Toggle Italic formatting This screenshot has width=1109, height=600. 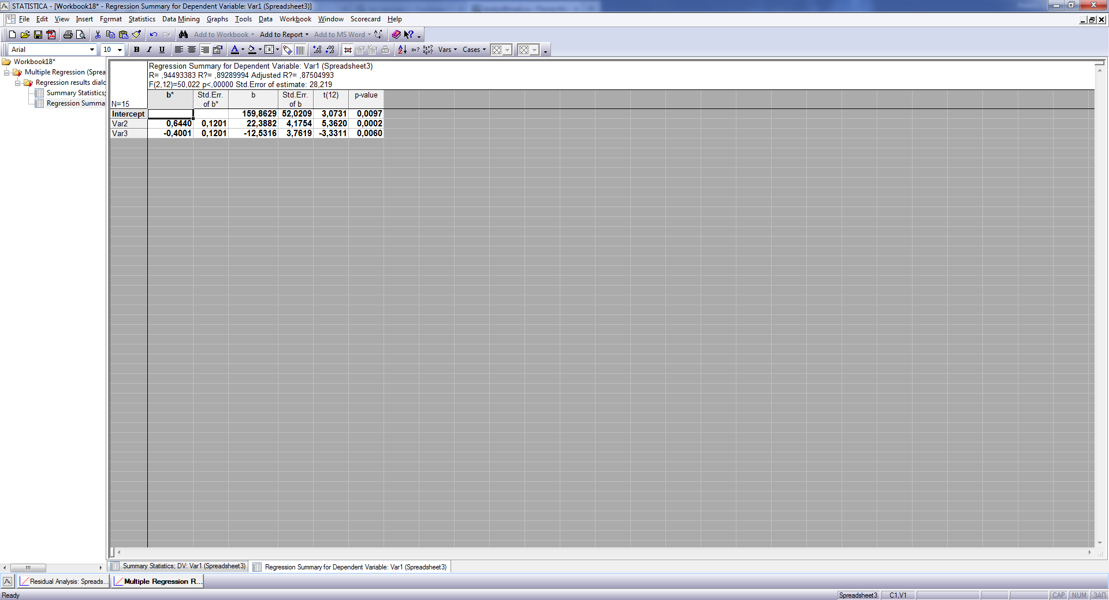[149, 50]
